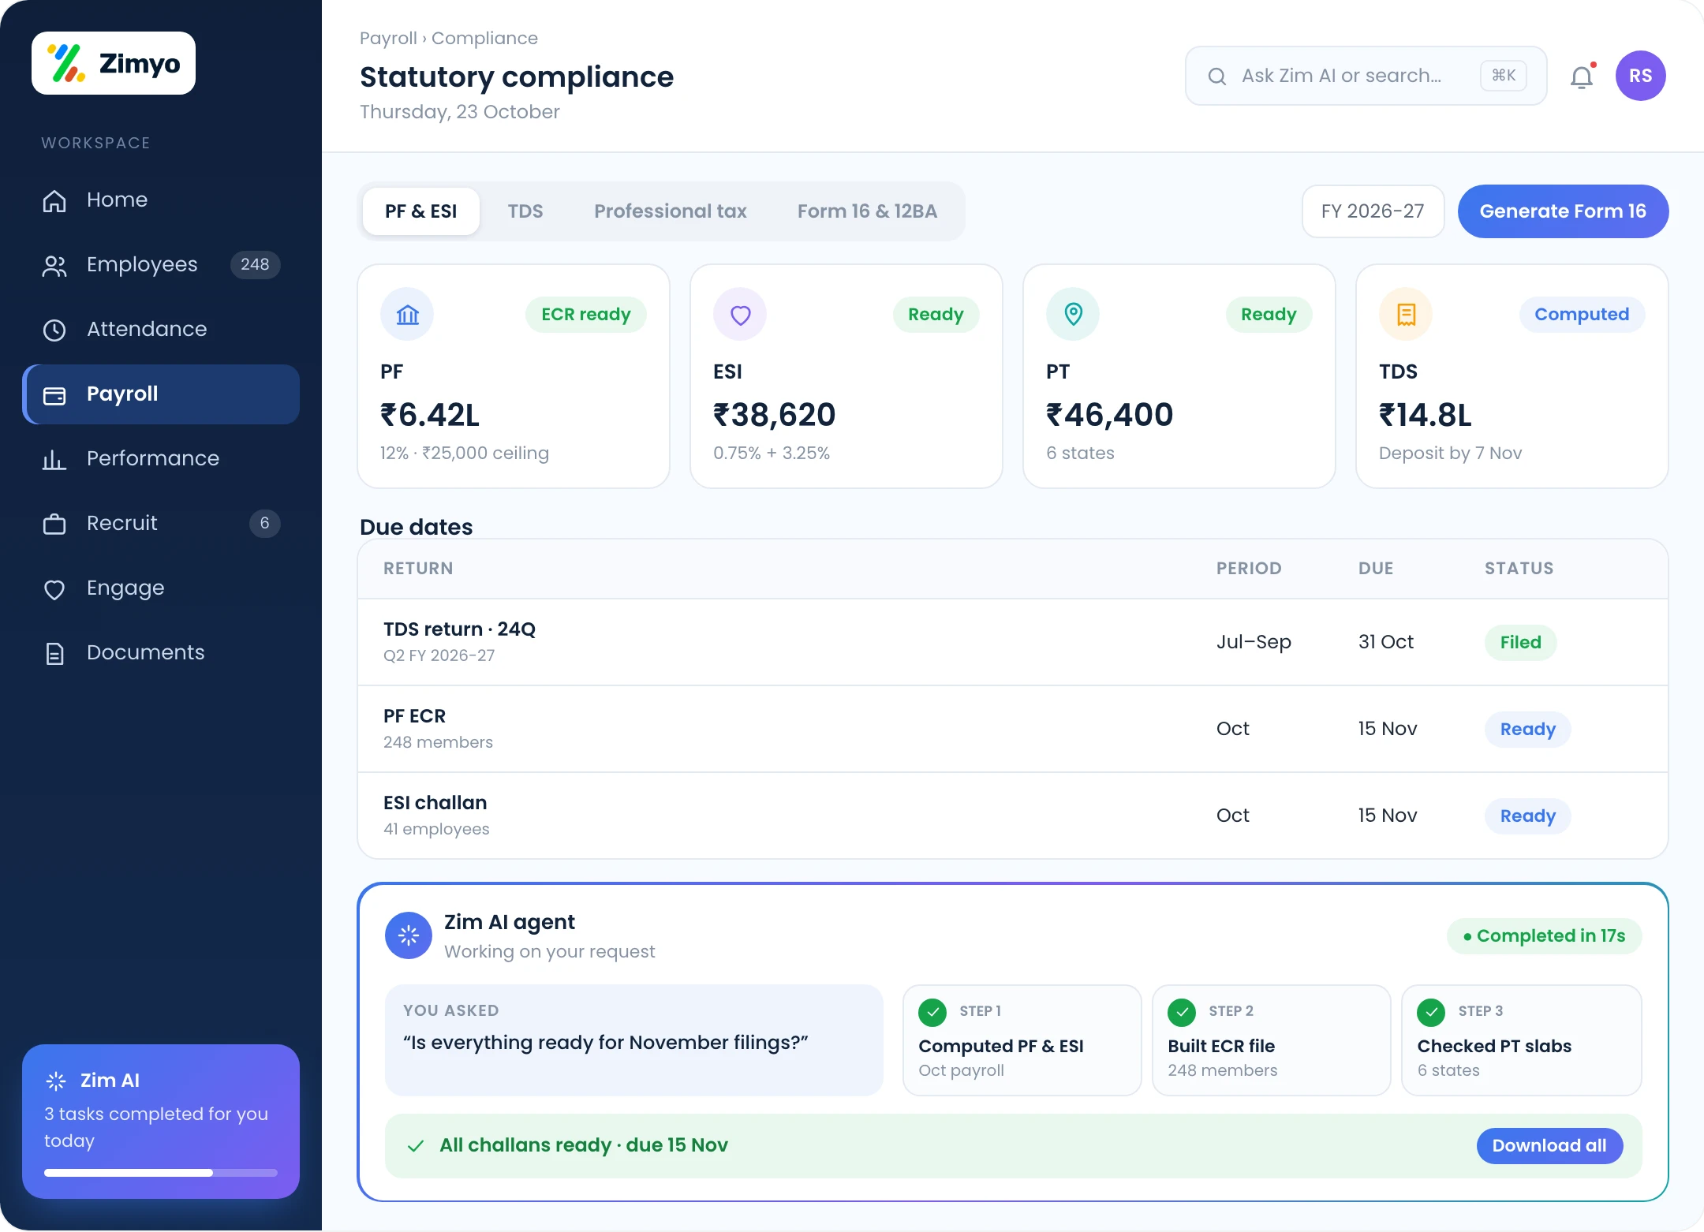
Task: Click the Zimyo logo
Action: pos(114,63)
